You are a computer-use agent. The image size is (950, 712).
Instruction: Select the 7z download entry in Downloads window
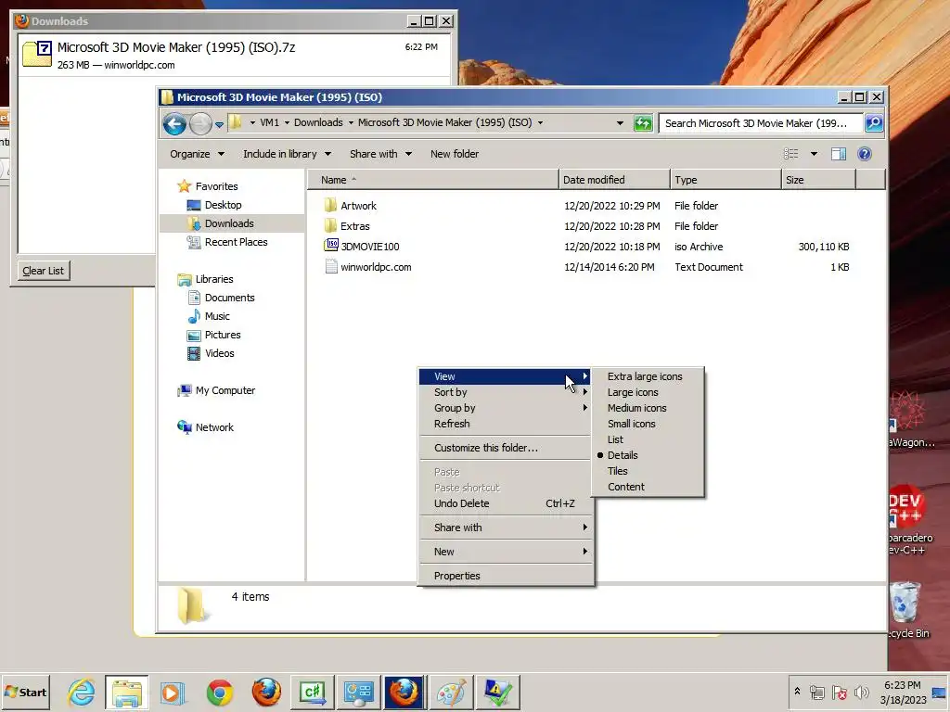(x=235, y=55)
